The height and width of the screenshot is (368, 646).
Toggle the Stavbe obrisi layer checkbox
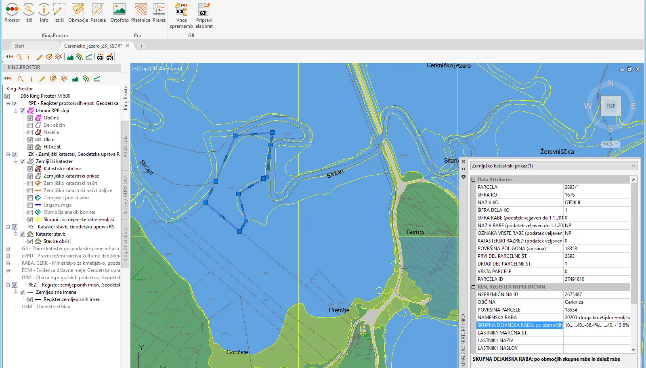(30, 241)
